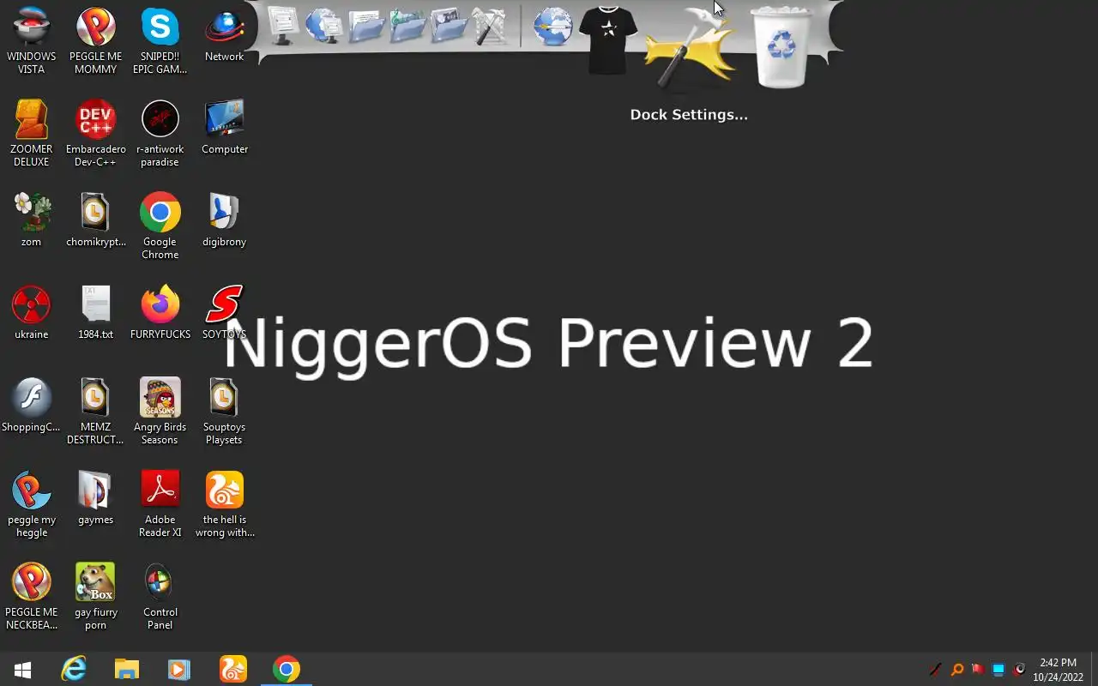1098x686 pixels.
Task: Switch to Chrome in the taskbar
Action: 287,669
